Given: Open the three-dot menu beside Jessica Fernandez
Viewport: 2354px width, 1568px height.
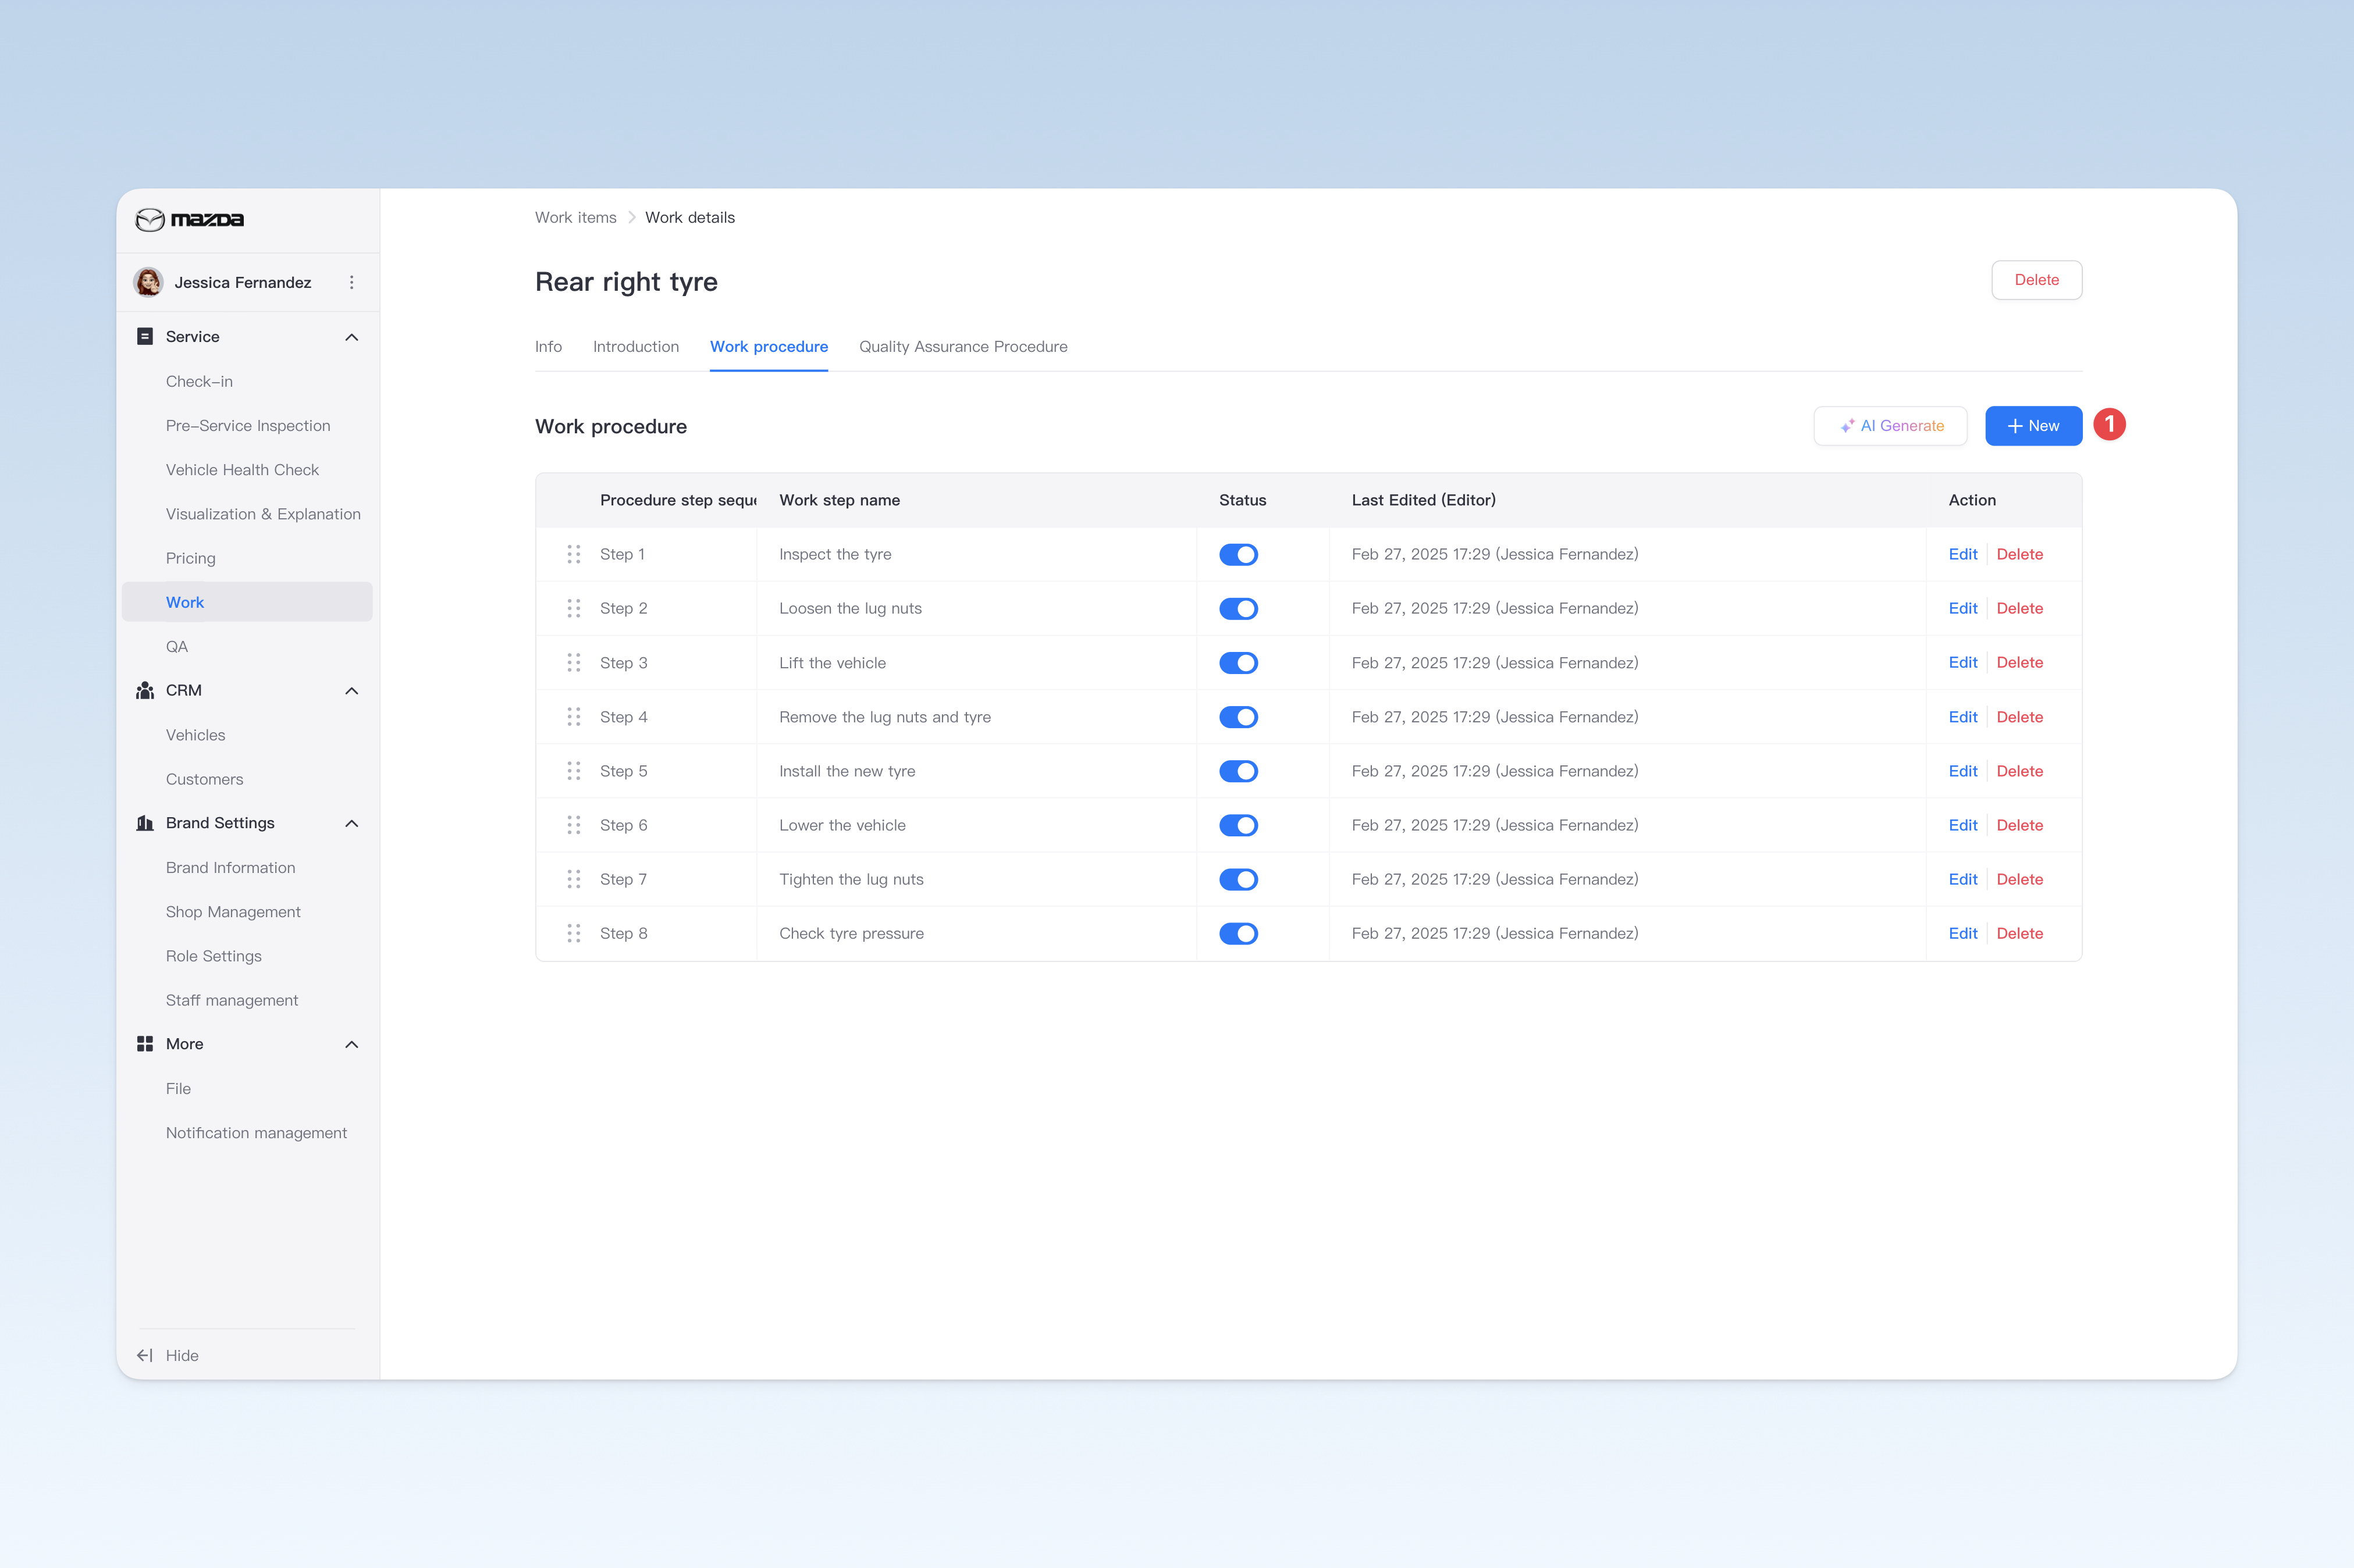Looking at the screenshot, I should (351, 282).
